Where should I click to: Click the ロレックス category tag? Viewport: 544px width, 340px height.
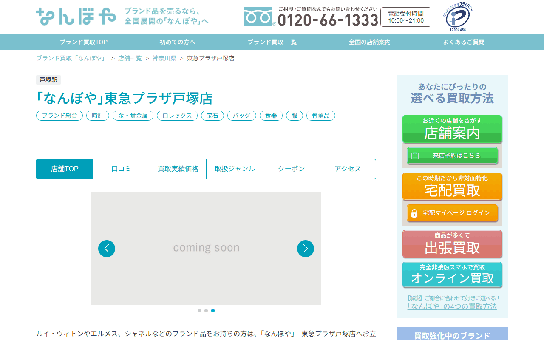177,116
